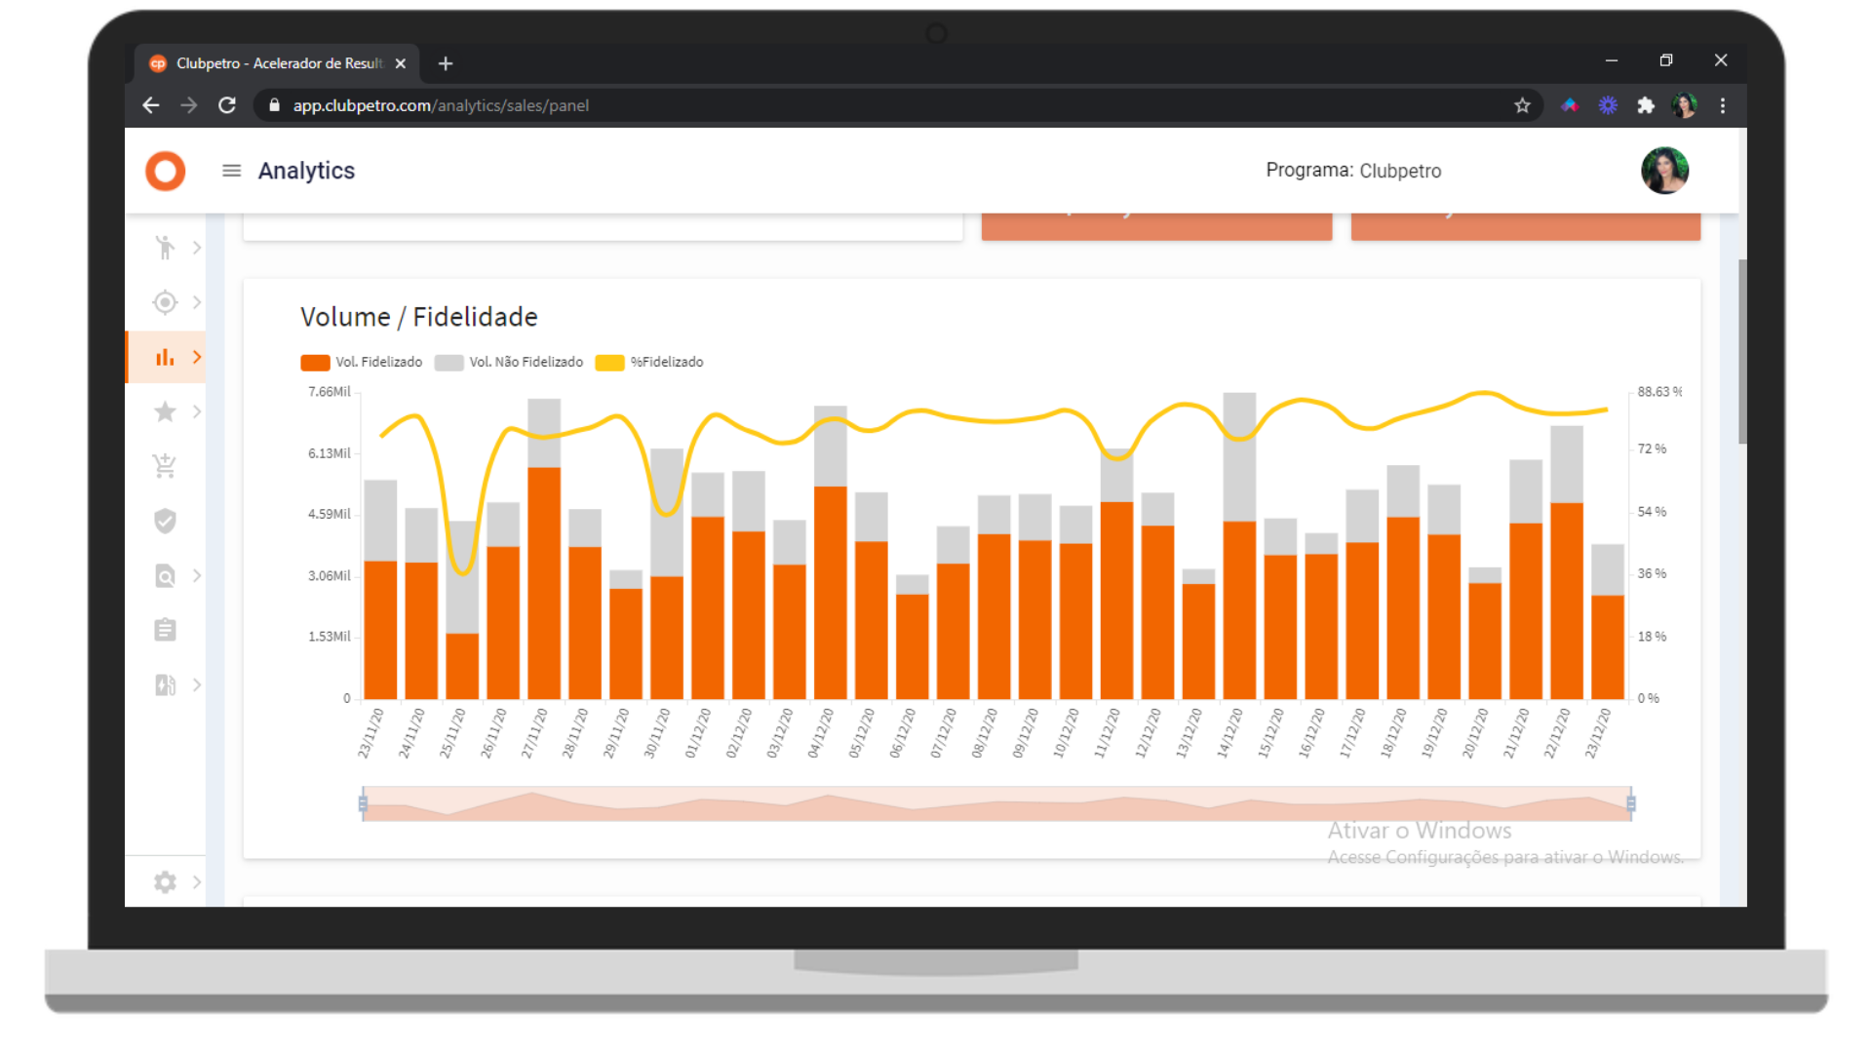Select the fuel pump sidebar icon
This screenshot has width=1872, height=1053.
click(x=165, y=684)
